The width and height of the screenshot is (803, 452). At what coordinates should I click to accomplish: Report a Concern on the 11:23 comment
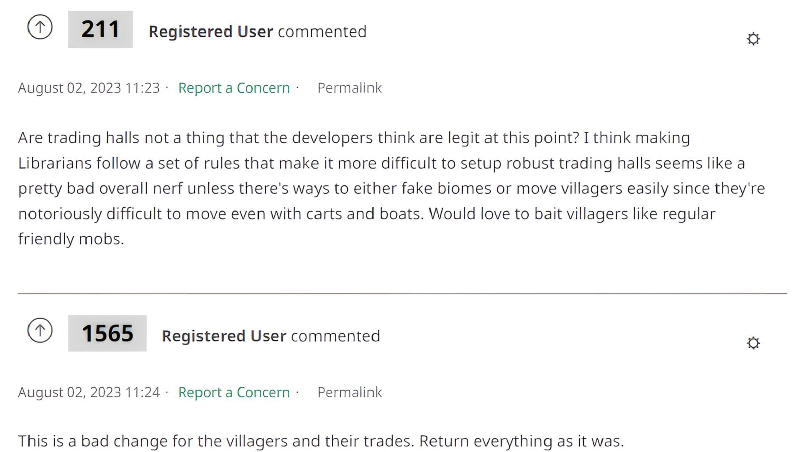click(234, 88)
